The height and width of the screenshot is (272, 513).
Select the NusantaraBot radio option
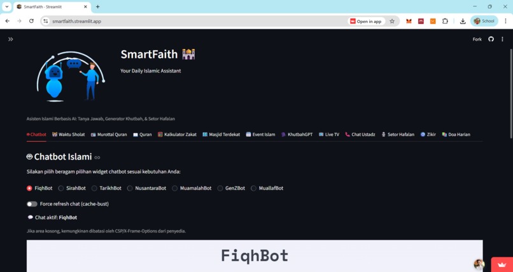point(146,188)
